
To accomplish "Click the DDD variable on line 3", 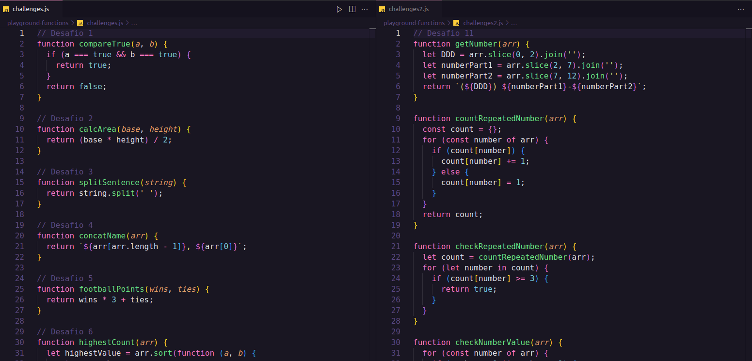I will click(448, 54).
